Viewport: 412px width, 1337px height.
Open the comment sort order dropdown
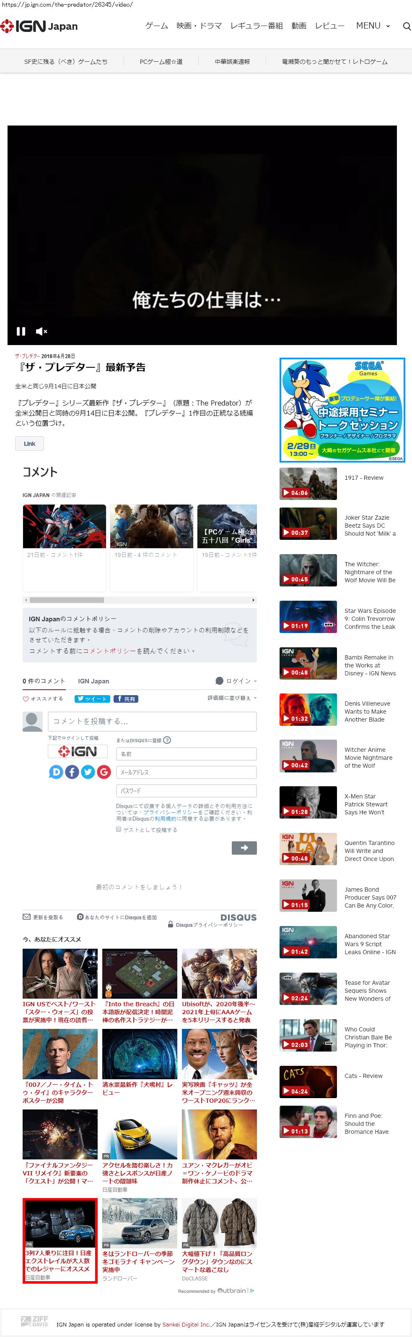coord(232,698)
